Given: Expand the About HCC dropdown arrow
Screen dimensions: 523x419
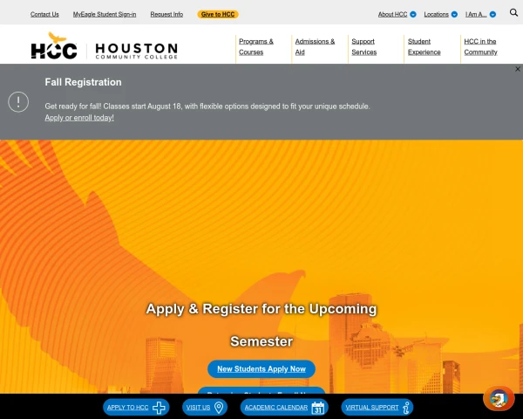Looking at the screenshot, I should [x=413, y=14].
